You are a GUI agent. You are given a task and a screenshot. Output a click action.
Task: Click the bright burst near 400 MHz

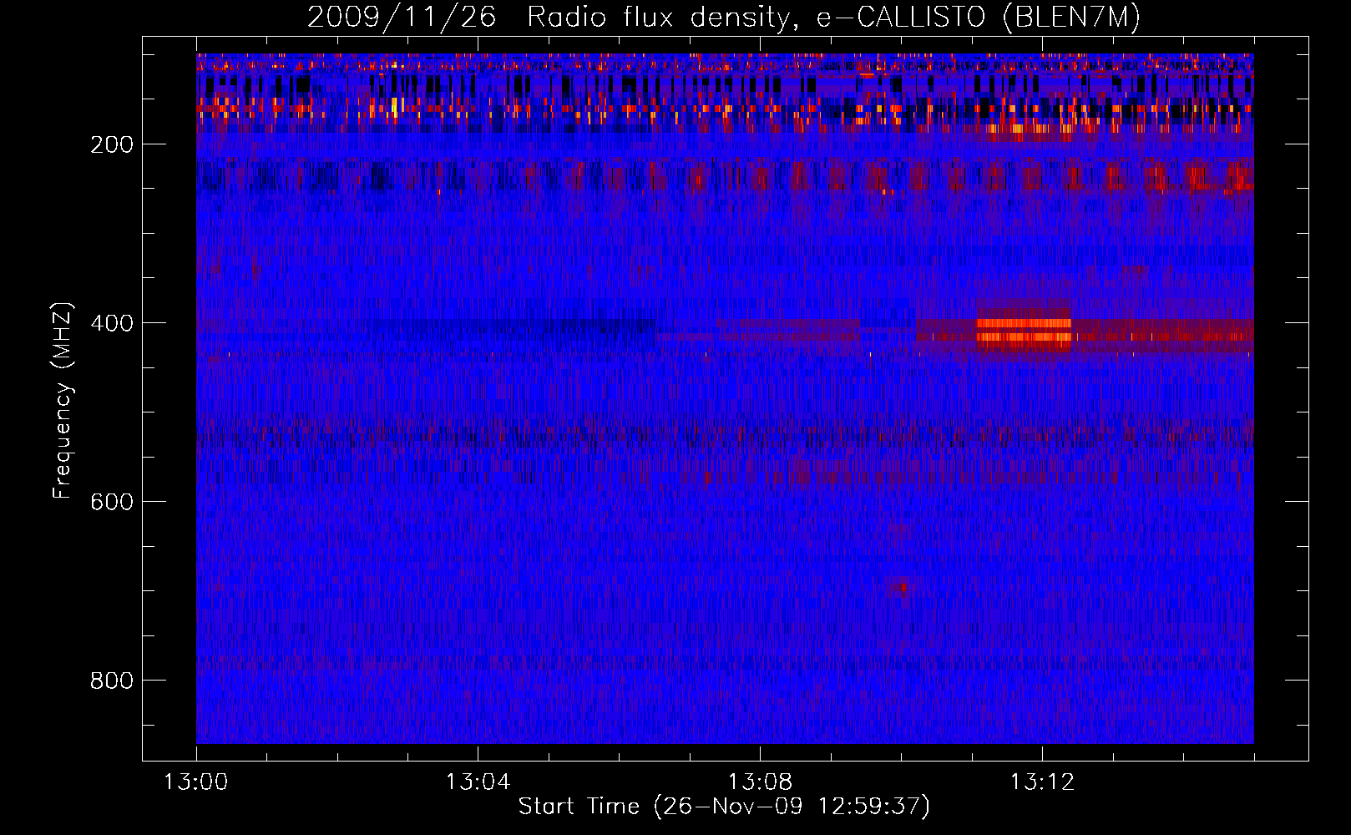pyautogui.click(x=1024, y=331)
